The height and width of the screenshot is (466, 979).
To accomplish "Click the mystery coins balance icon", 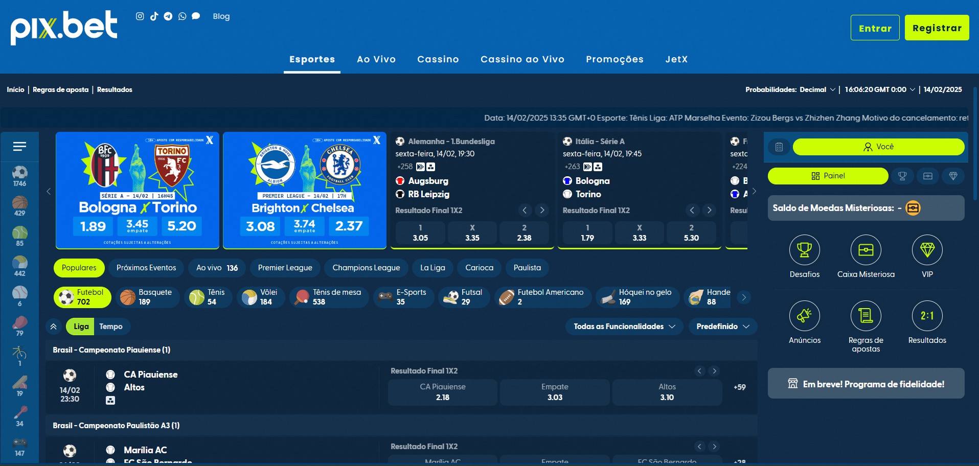I will tap(913, 208).
